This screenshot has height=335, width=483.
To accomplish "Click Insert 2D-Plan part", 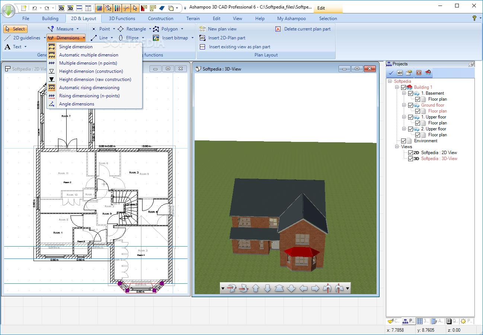I will click(223, 38).
